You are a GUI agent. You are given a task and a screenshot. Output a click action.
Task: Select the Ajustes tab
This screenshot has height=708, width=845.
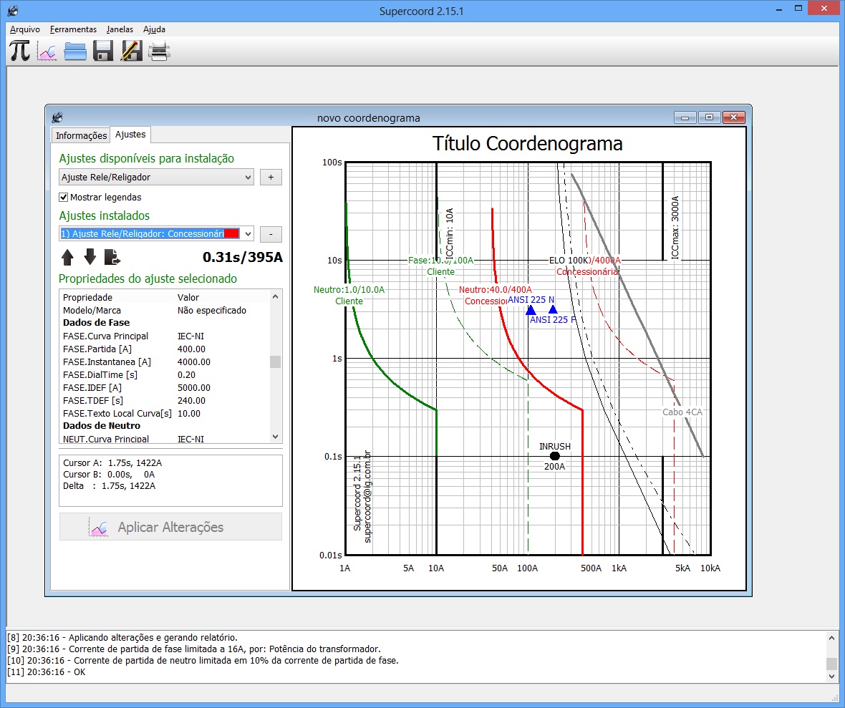click(x=130, y=134)
